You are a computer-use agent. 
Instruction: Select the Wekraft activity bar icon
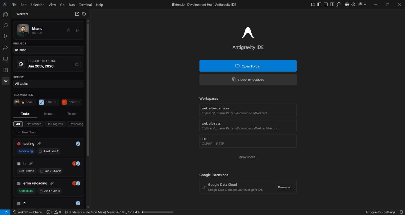point(5,81)
